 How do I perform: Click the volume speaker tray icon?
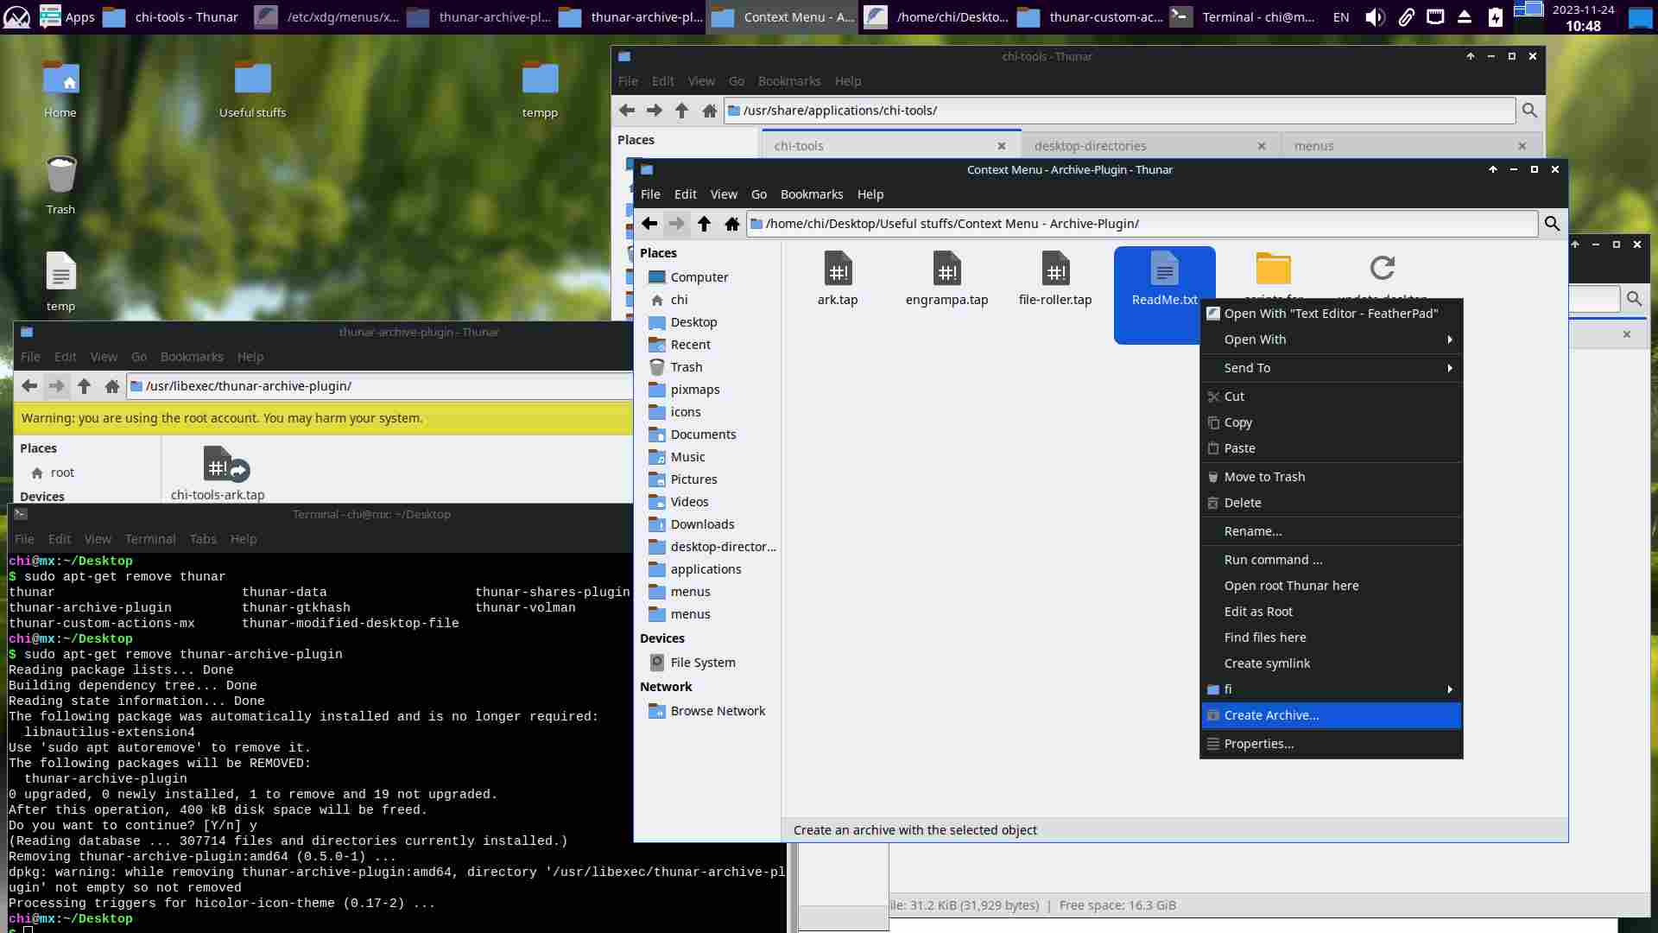coord(1375,17)
